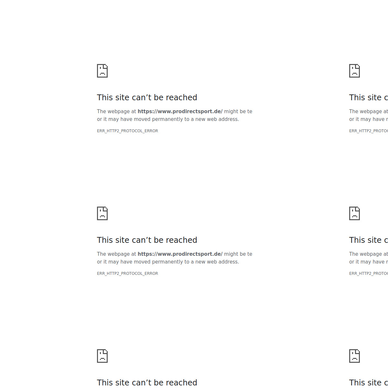Click ERR_HTTP2_PROTOCOL_ERROR code in the top-left block

click(127, 131)
